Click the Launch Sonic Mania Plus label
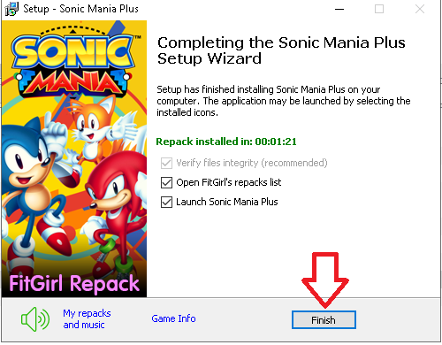 pyautogui.click(x=227, y=202)
